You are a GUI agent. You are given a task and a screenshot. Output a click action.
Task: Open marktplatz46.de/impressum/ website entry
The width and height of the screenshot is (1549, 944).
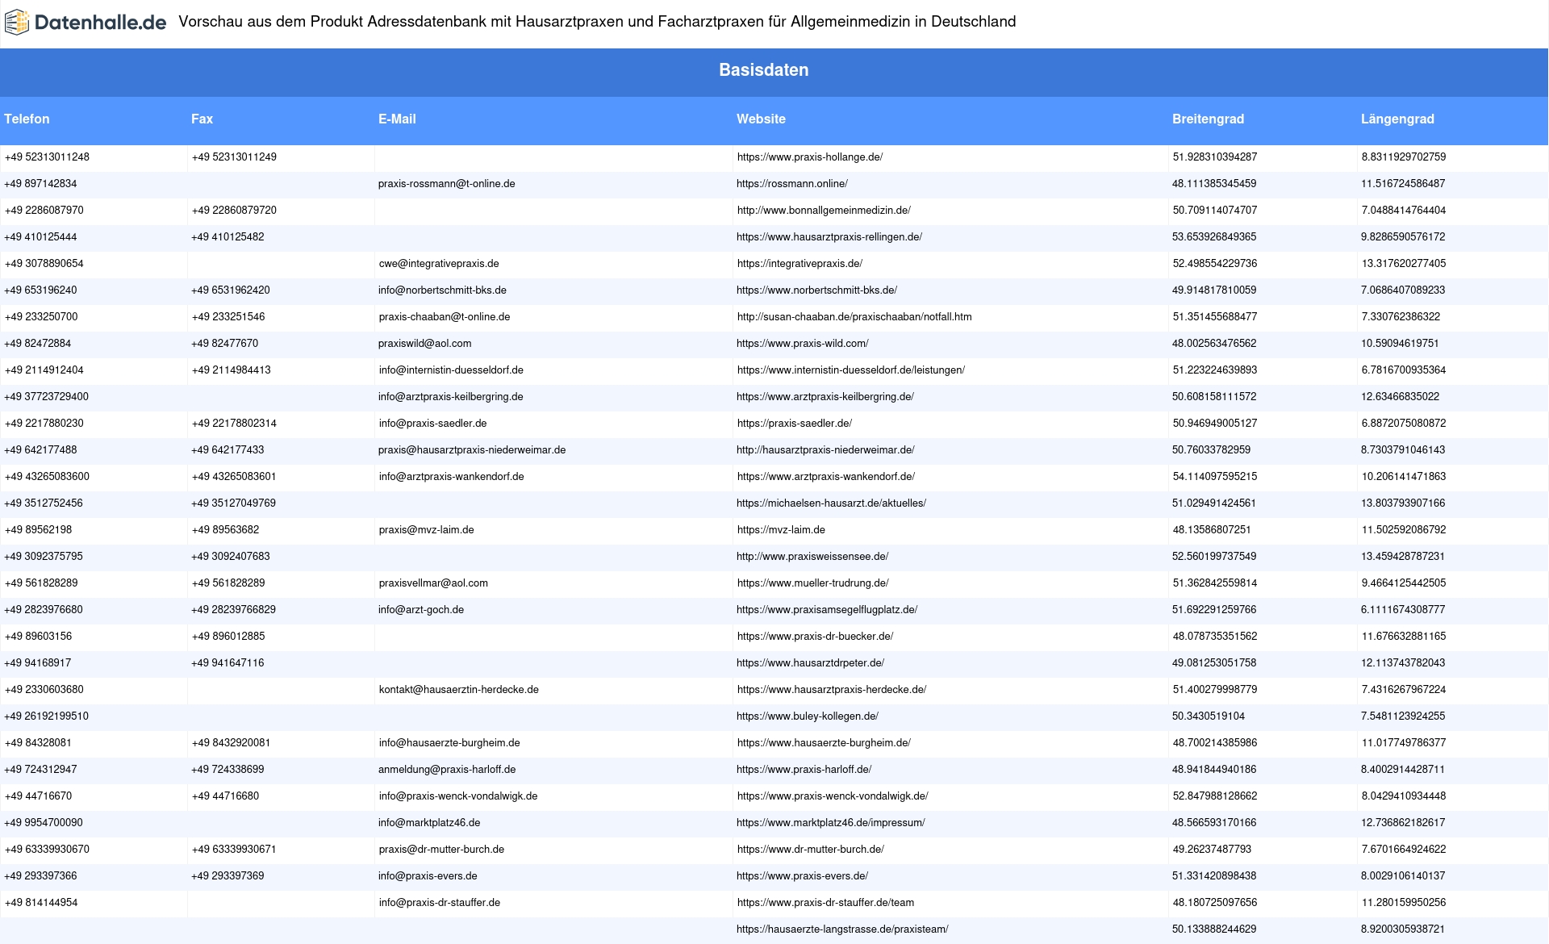[x=831, y=823]
